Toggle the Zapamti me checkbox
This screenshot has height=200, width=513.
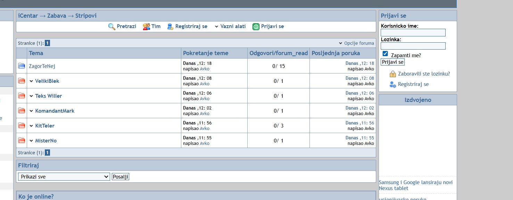385,54
